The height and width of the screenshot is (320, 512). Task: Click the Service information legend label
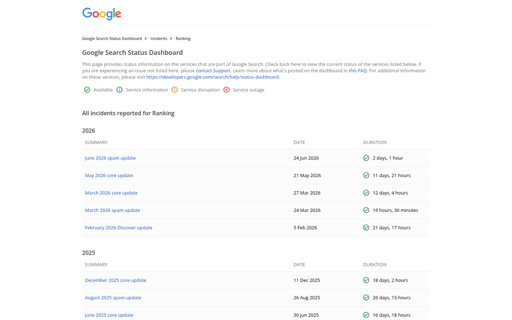147,90
